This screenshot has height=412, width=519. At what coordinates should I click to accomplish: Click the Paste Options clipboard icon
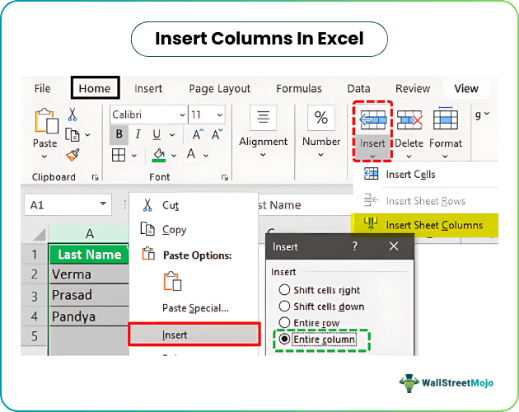(148, 253)
